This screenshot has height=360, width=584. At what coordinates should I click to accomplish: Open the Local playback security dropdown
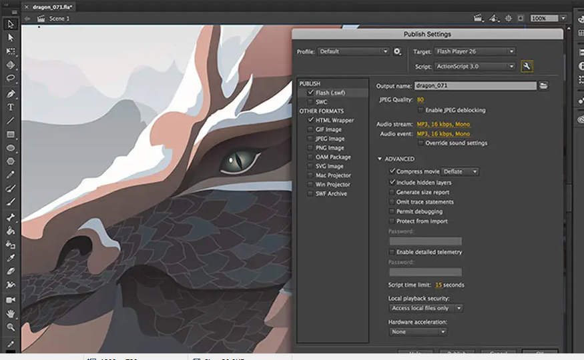[426, 308]
